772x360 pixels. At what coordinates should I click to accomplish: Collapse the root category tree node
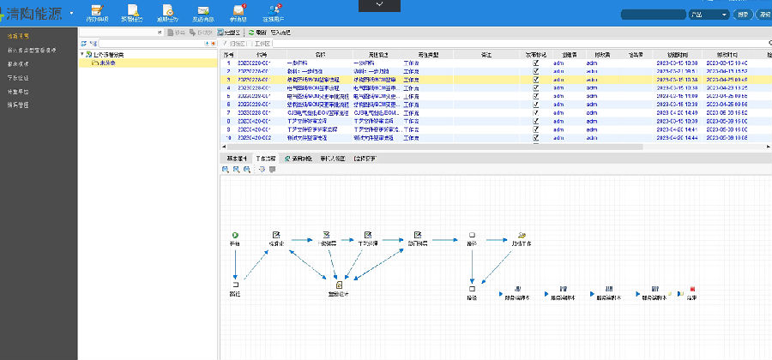click(82, 55)
